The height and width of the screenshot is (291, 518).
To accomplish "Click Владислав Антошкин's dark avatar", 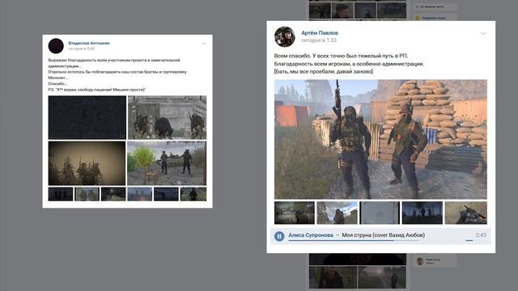I will coord(56,46).
